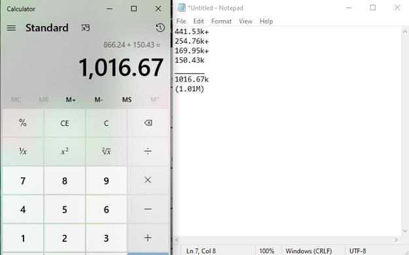Click the line 441.53k+ in Notepad

191,31
